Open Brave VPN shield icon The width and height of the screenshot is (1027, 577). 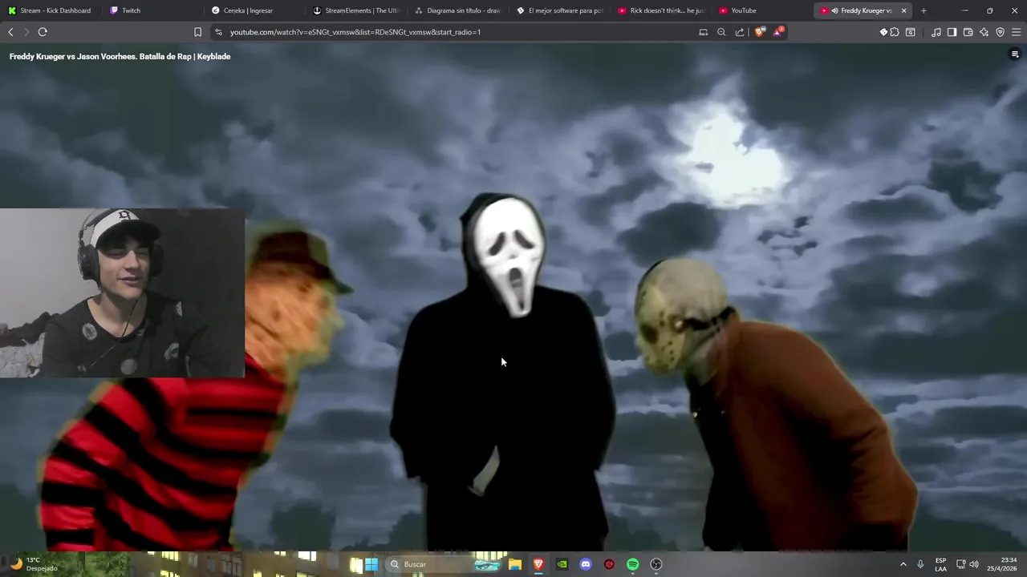[x=1001, y=32]
